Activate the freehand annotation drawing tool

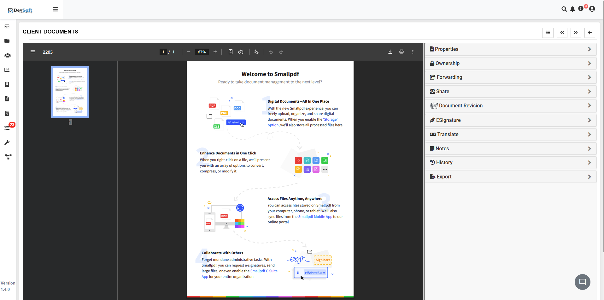click(x=256, y=52)
